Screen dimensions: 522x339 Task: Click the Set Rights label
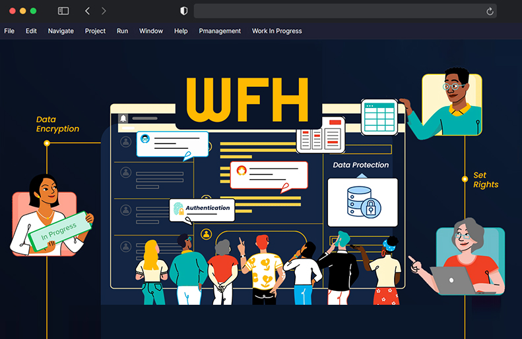[x=486, y=180]
